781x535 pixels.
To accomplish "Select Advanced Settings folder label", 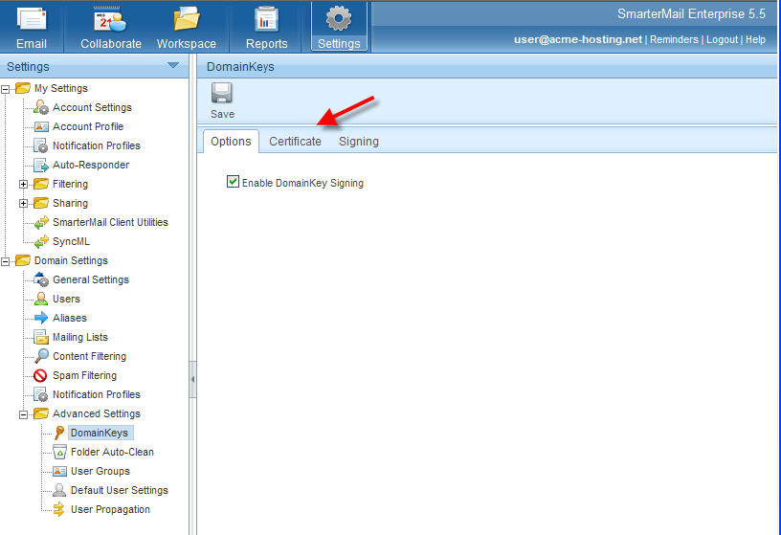I will point(96,414).
